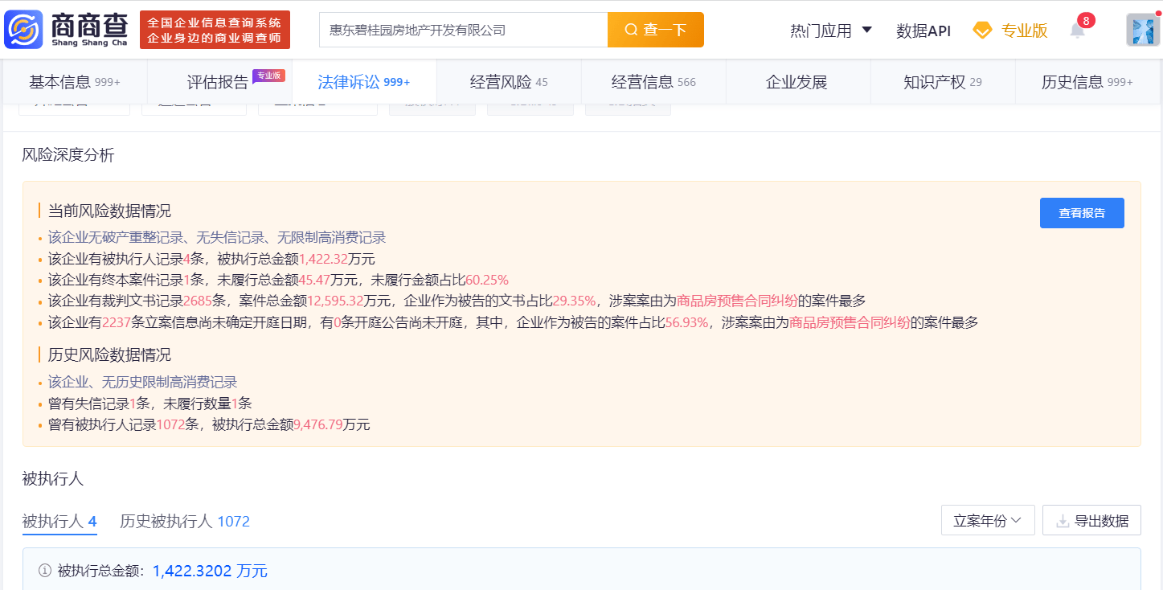The height and width of the screenshot is (590, 1163).
Task: Click the 历史风险数据情况 heading
Action: click(x=109, y=354)
